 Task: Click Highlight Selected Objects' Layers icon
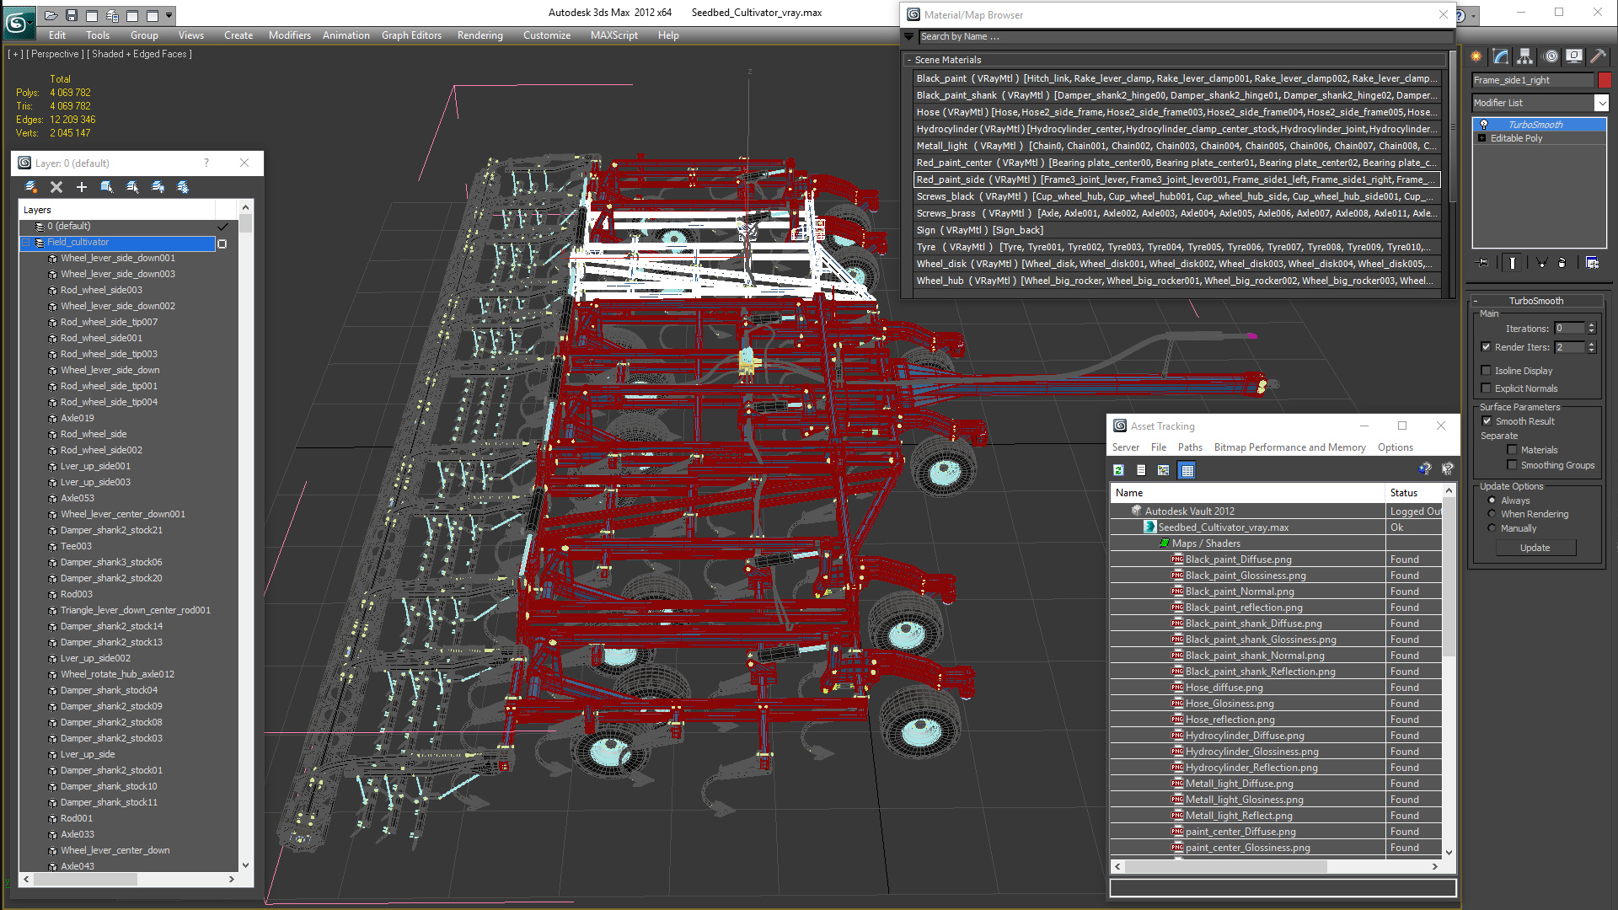(x=132, y=187)
